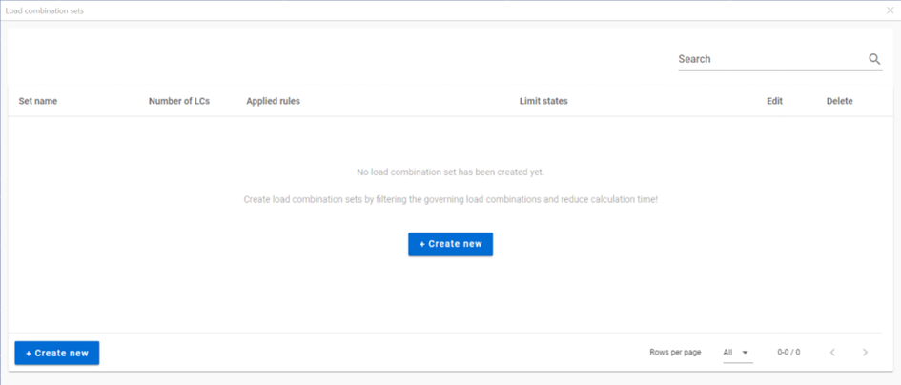
Task: Select the Number of LCs column header
Action: coord(179,101)
